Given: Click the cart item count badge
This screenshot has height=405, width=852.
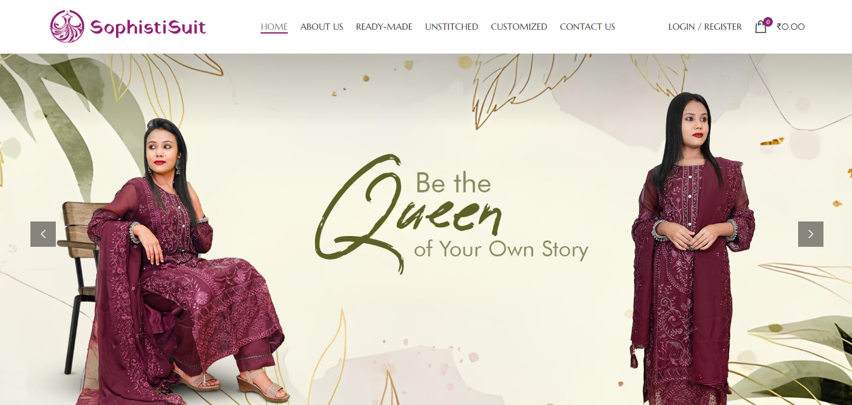Looking at the screenshot, I should (768, 22).
